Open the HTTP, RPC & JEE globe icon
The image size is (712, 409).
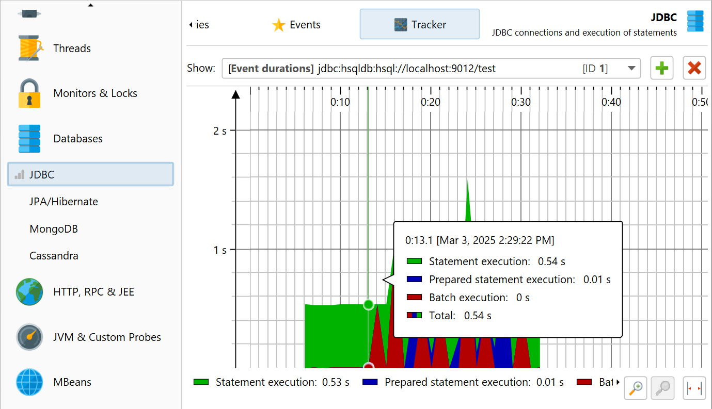(x=29, y=292)
